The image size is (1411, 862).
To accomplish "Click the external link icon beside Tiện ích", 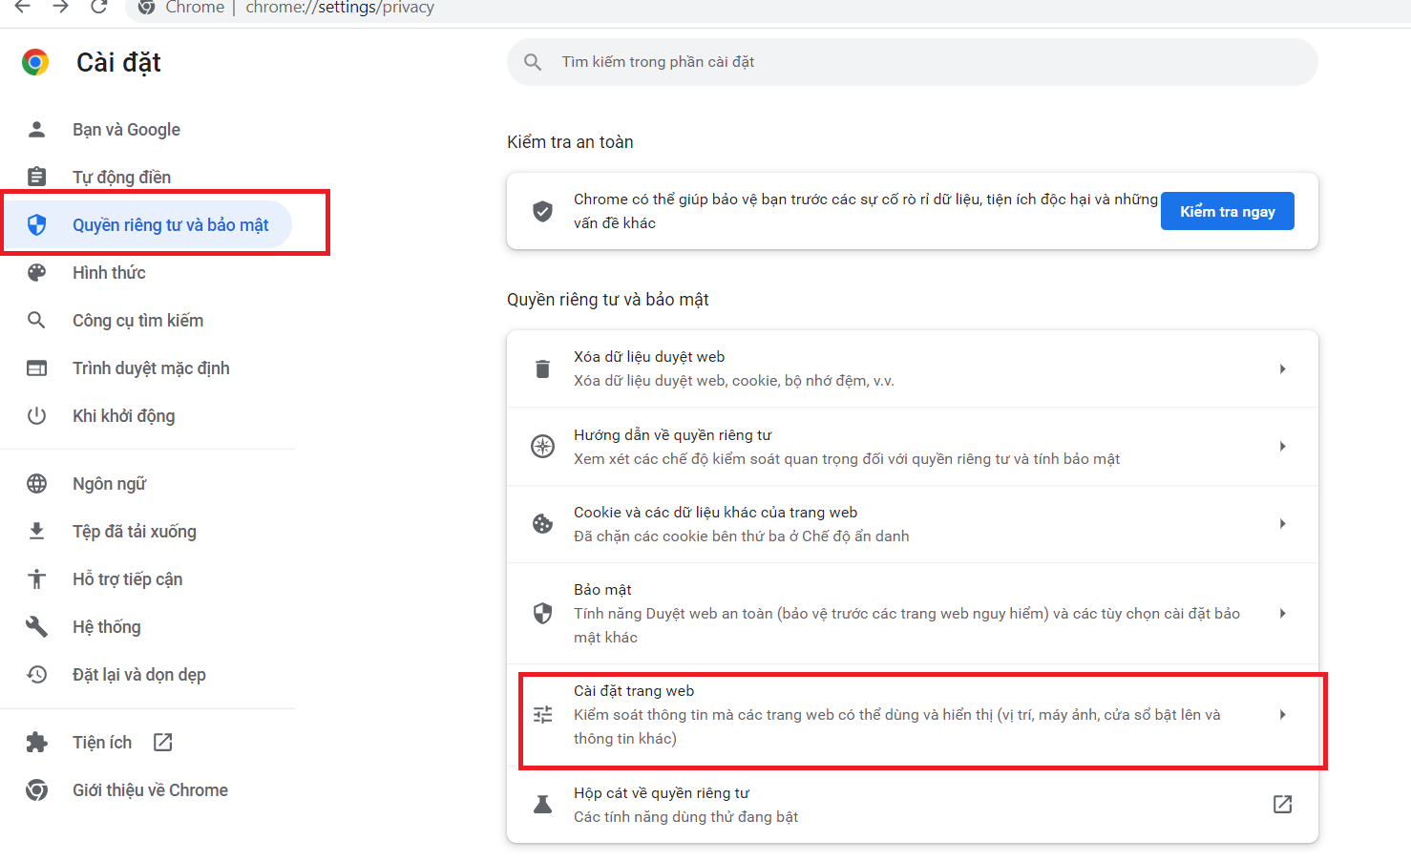I will pyautogui.click(x=163, y=742).
